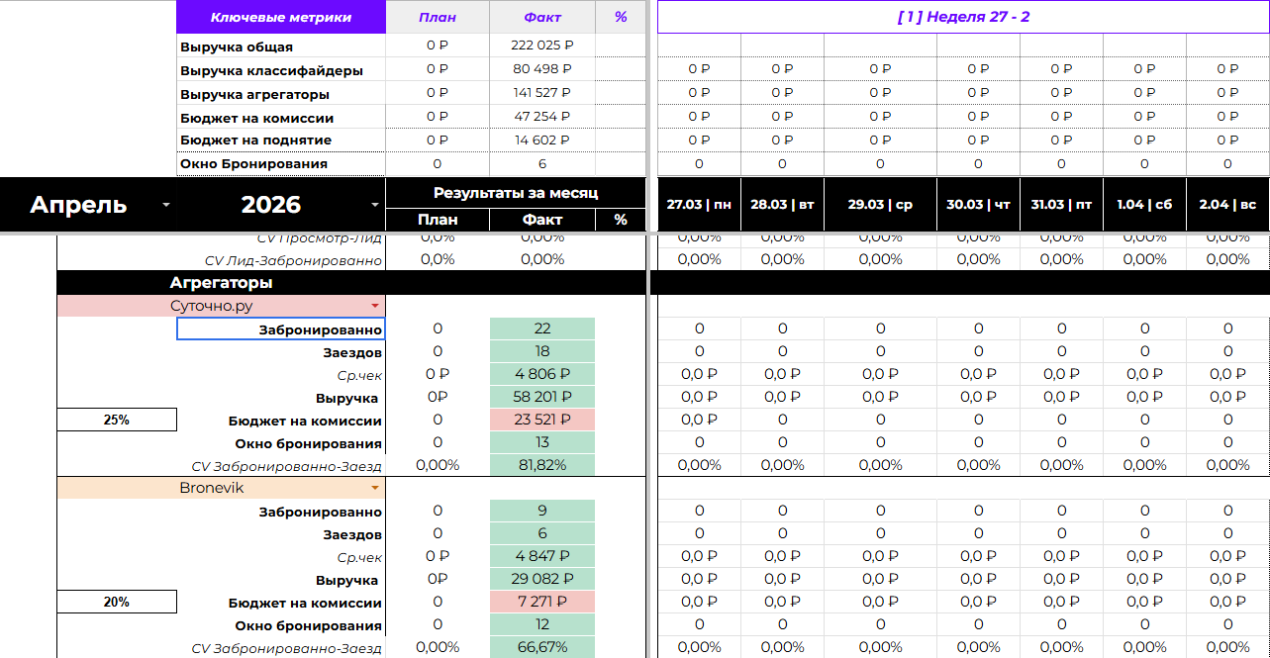Click the Агрегаторы section header
Viewport: 1270px width, 658px height.
point(221,283)
